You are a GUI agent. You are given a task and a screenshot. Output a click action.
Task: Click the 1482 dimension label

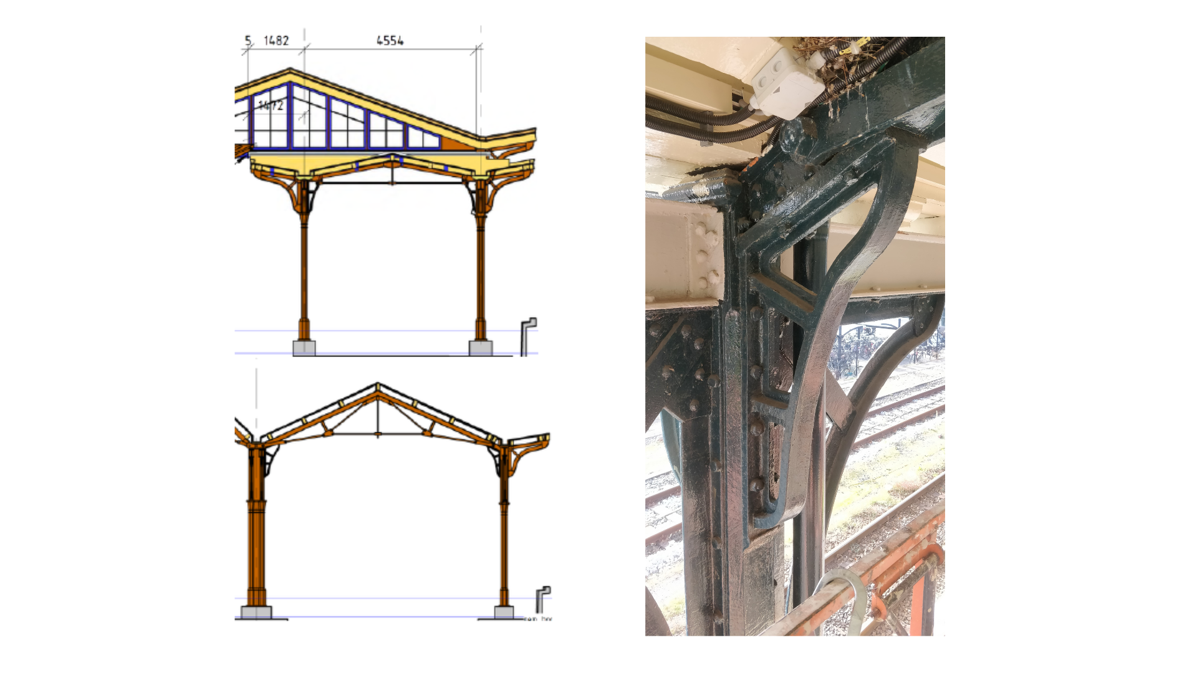tap(276, 41)
